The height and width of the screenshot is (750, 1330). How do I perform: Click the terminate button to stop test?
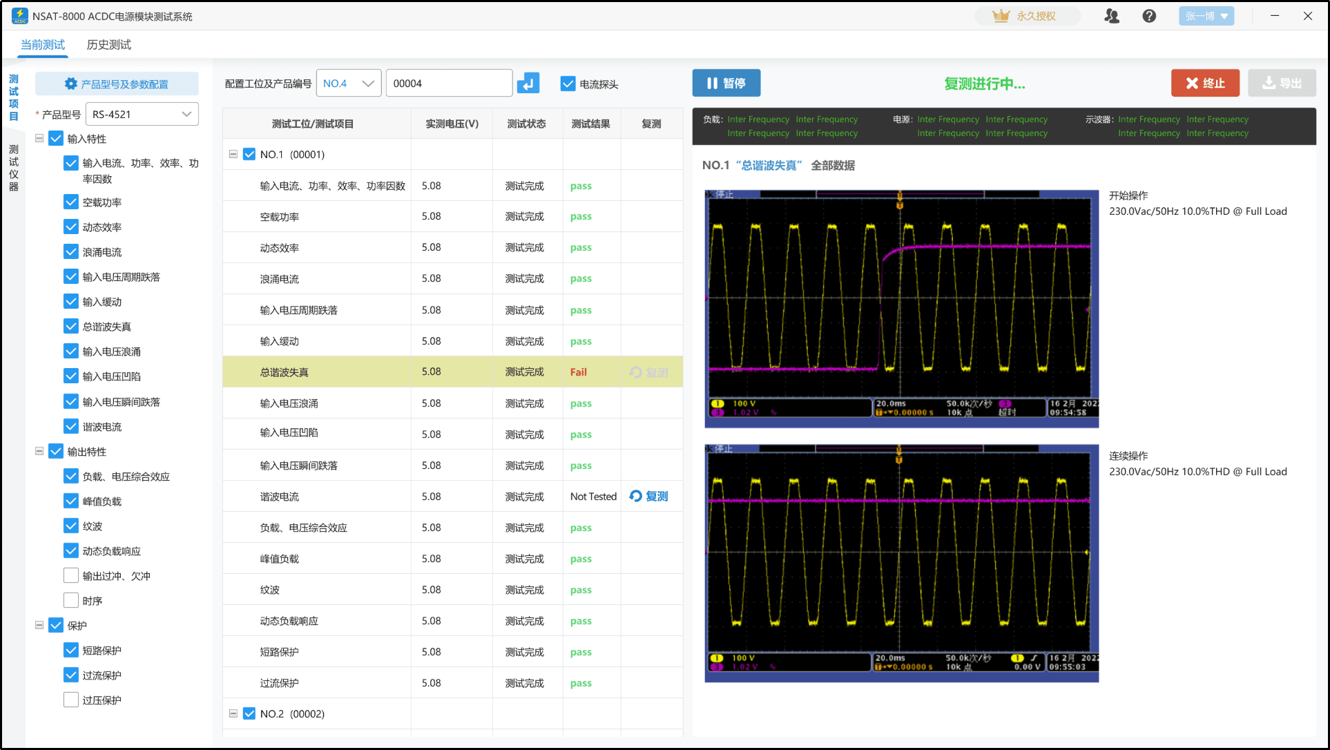coord(1203,83)
